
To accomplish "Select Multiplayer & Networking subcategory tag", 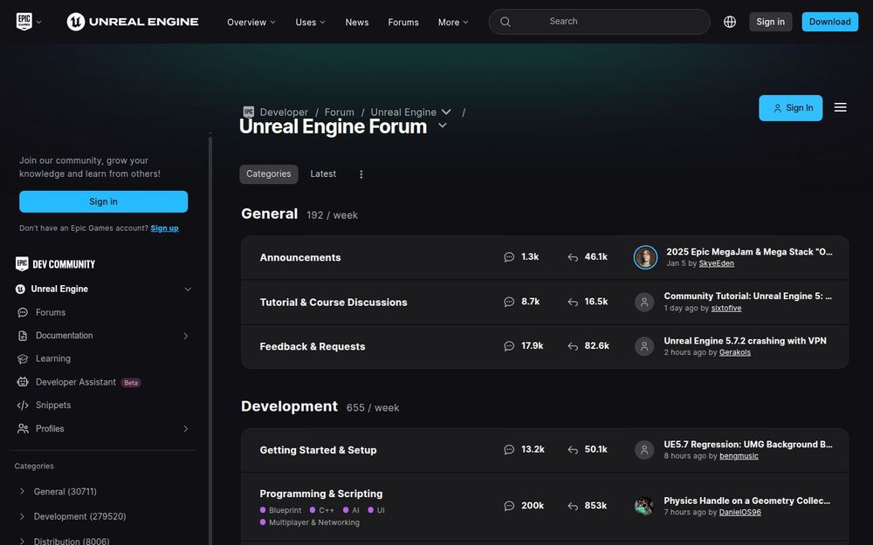I will [310, 522].
